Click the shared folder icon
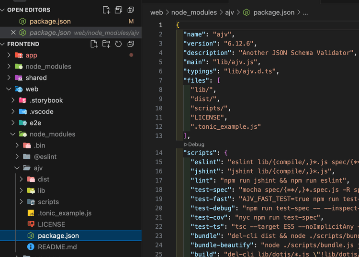 (19, 78)
